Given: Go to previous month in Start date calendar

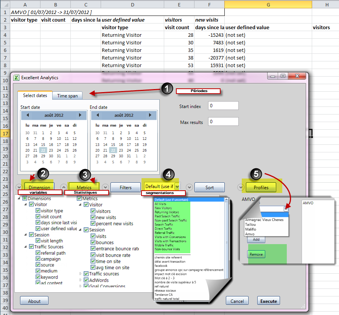Looking at the screenshot, I should [28, 115].
